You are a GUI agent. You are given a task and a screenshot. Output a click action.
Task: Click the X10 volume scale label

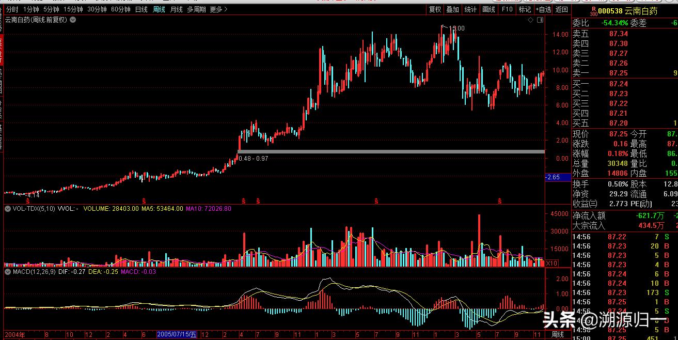coord(552,263)
